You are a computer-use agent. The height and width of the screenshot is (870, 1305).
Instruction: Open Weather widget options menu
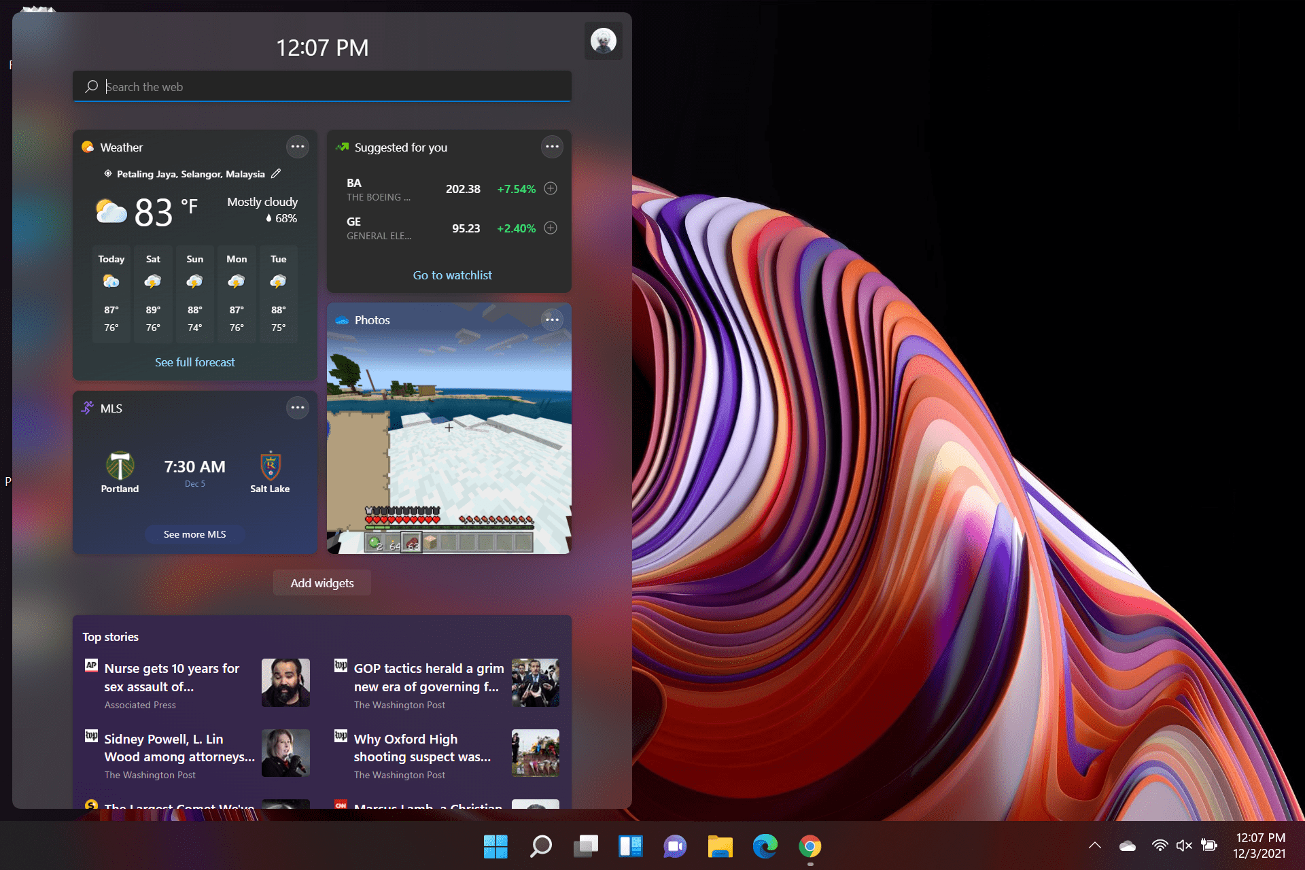(297, 147)
